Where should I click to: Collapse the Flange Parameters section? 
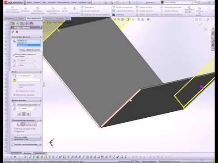(40, 37)
